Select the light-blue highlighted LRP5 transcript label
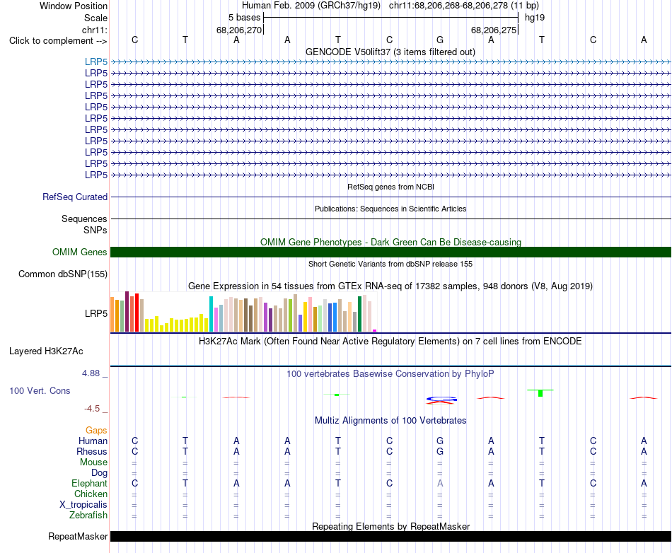672x553 pixels. point(96,62)
